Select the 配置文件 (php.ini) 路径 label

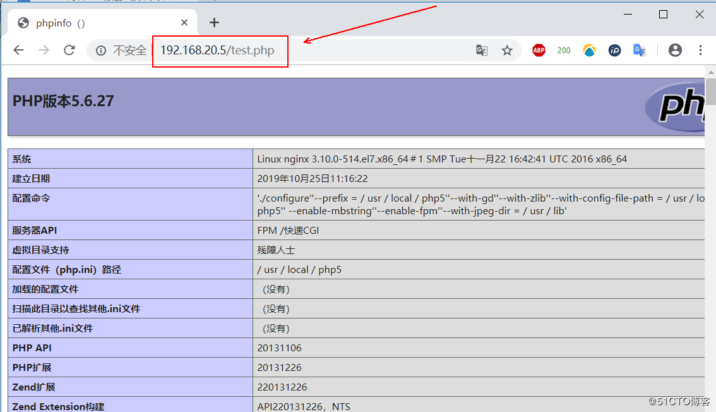coord(67,269)
